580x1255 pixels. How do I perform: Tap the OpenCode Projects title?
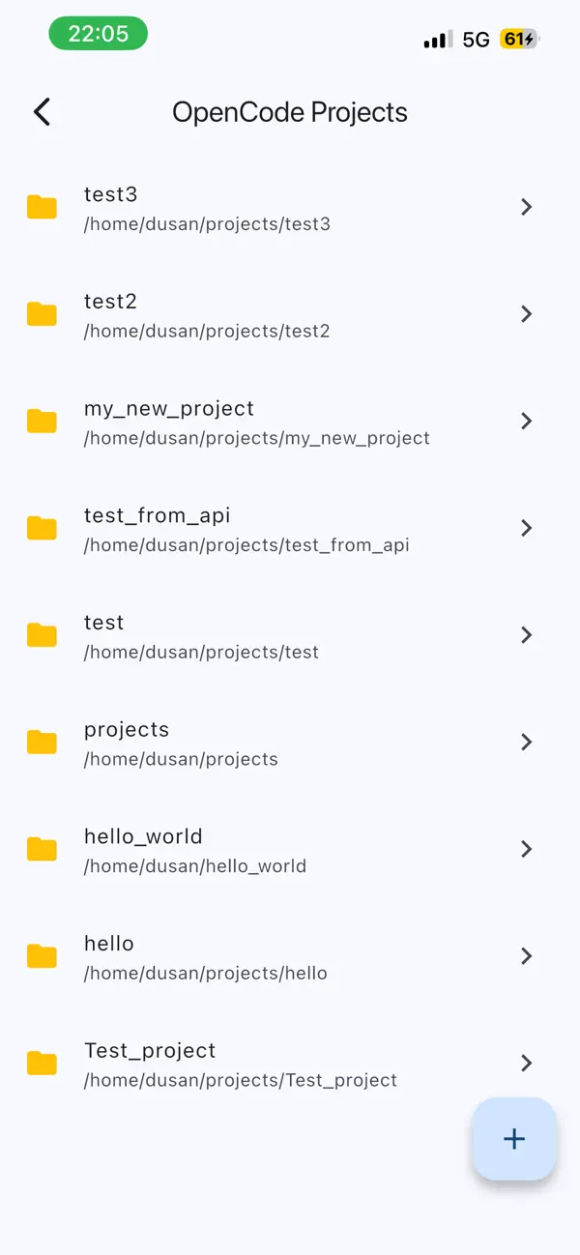(x=290, y=112)
